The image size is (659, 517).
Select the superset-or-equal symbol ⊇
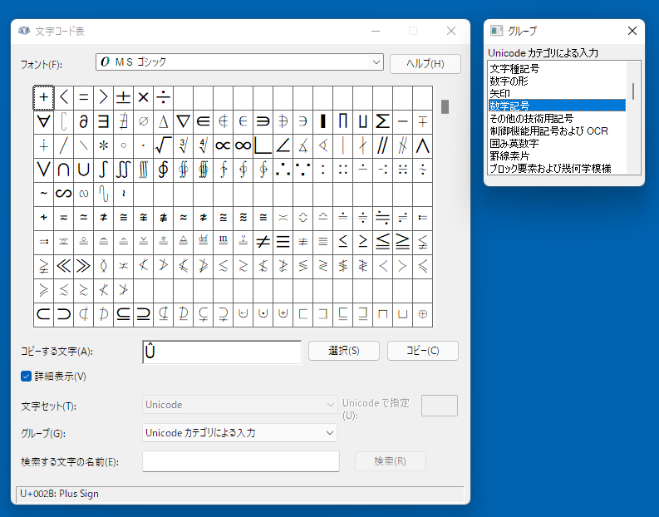[x=143, y=314]
